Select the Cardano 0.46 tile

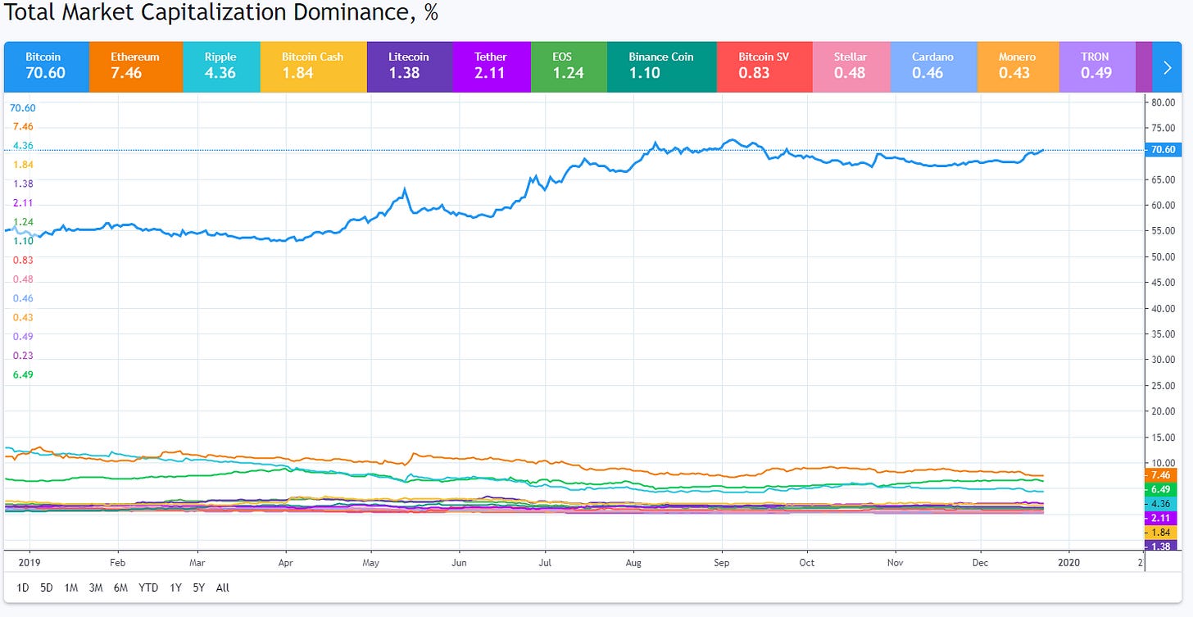933,66
